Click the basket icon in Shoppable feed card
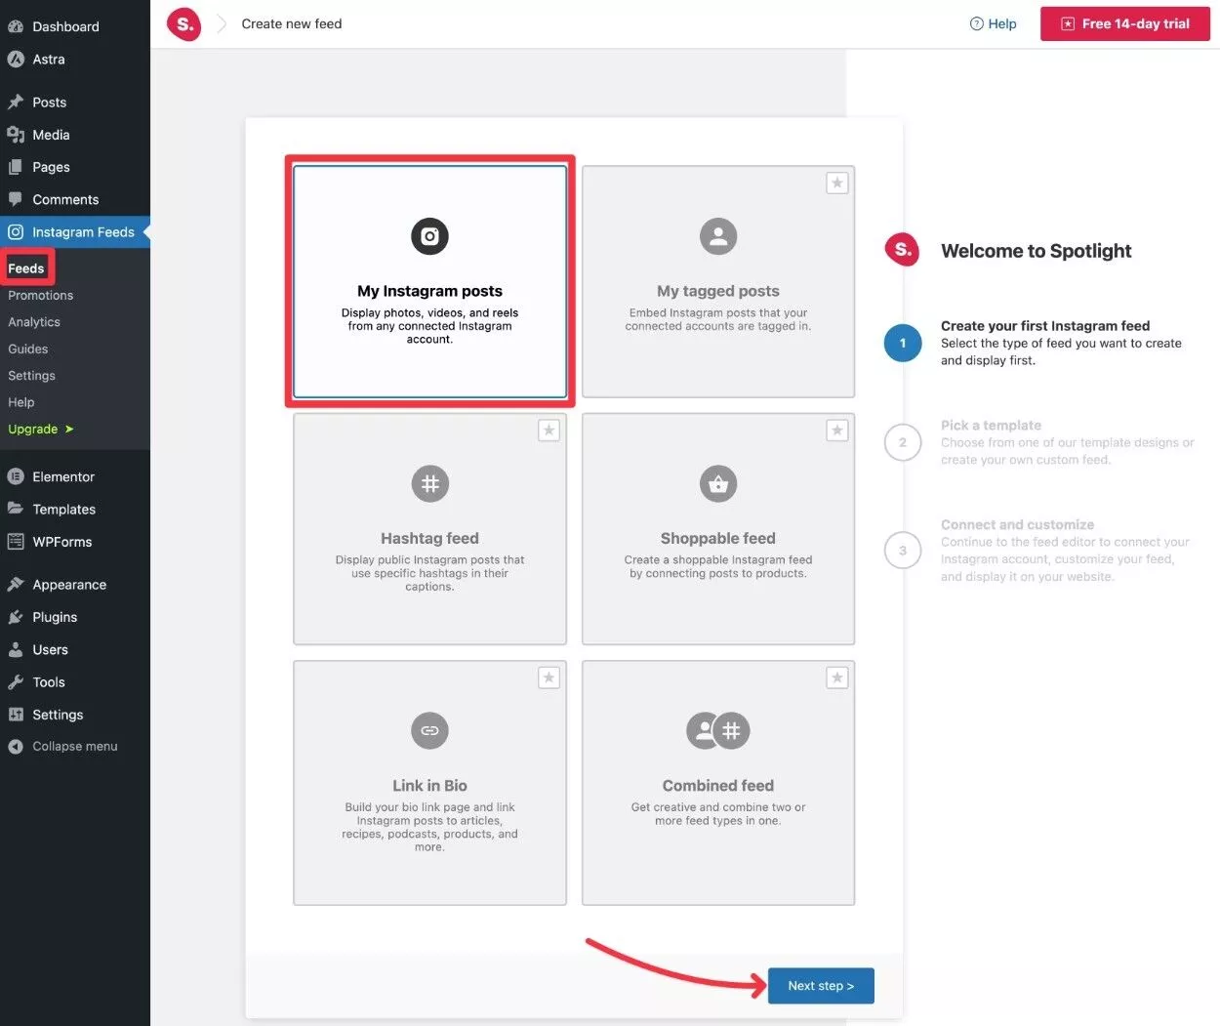The width and height of the screenshot is (1220, 1026). point(718,483)
